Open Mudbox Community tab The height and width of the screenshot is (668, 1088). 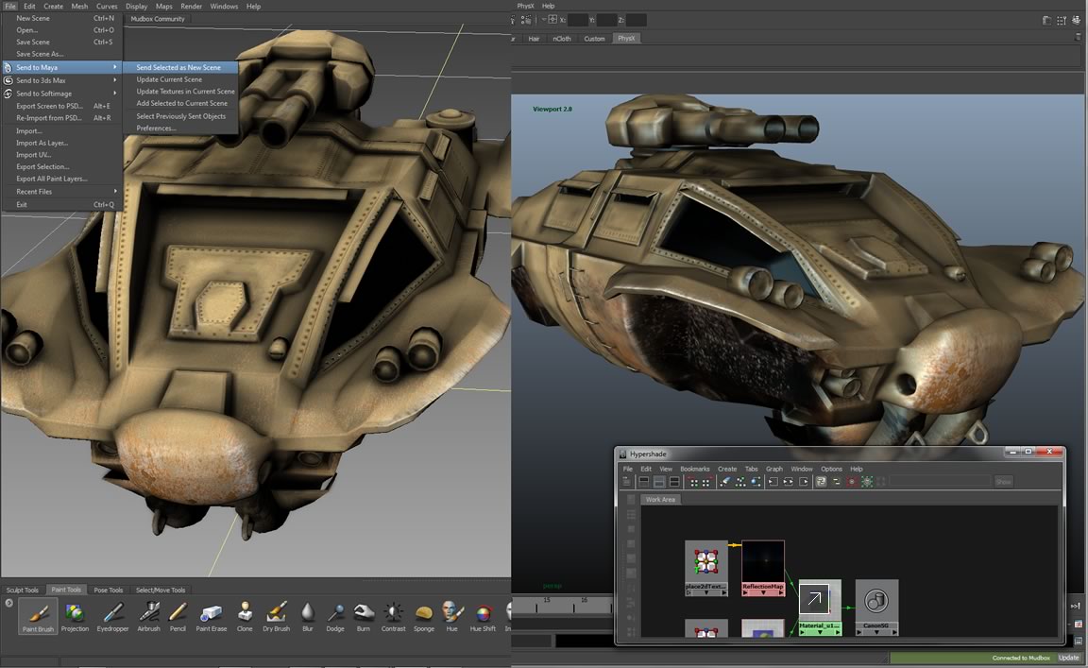click(158, 19)
